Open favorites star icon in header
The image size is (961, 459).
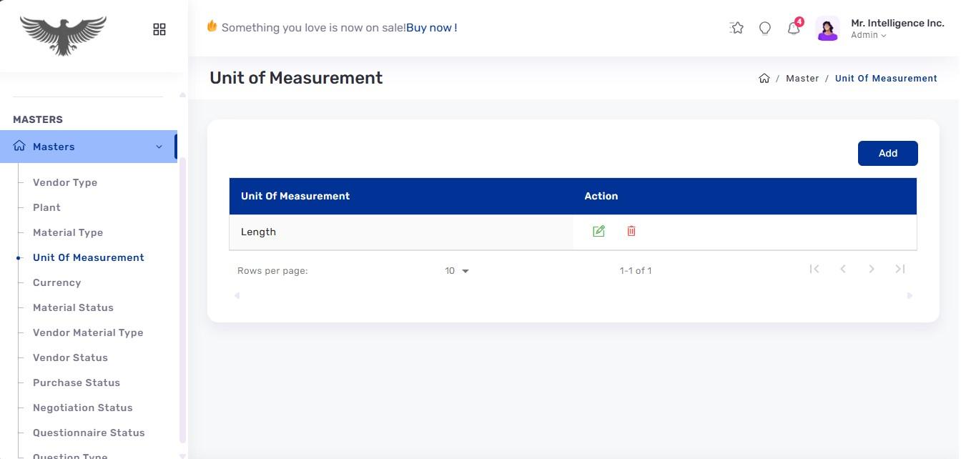click(736, 28)
